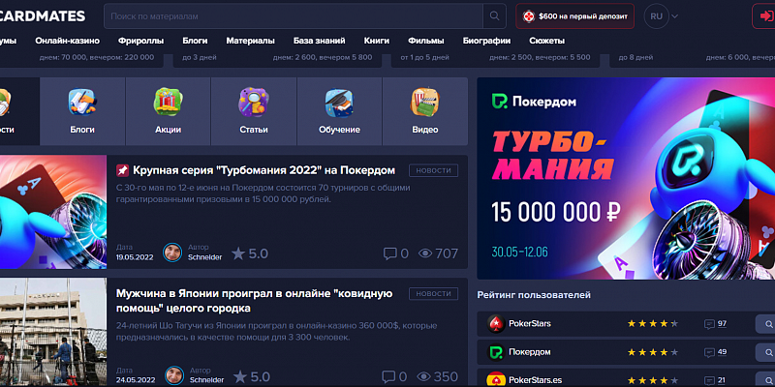Click author name Schneider on Турбомания article
This screenshot has width=775, height=387.
pos(205,257)
